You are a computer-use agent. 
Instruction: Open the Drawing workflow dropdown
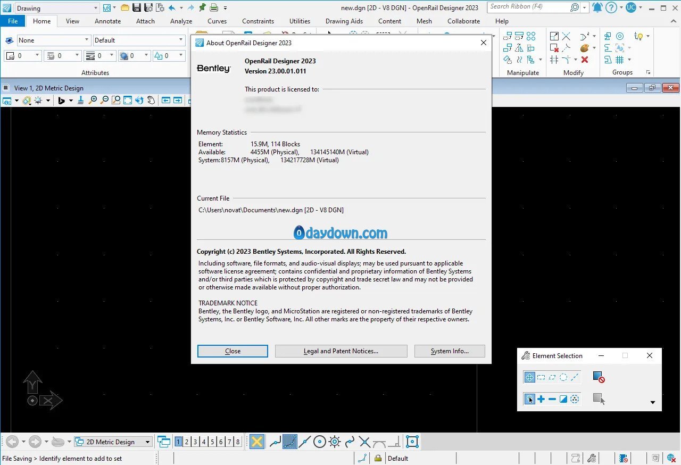pyautogui.click(x=56, y=8)
